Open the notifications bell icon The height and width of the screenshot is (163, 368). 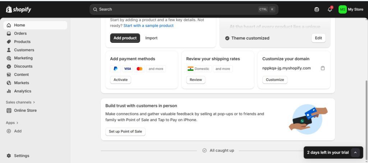pos(330,9)
